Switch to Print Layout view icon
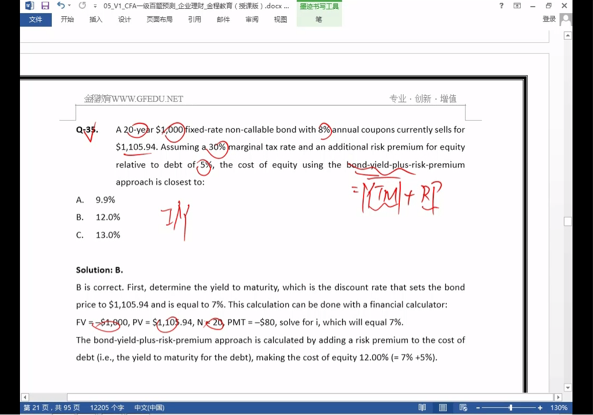 [x=443, y=408]
